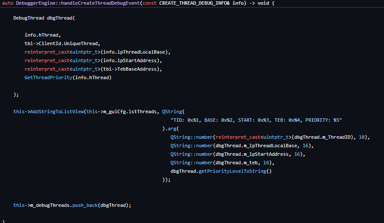Click the '.arg(' call

pyautogui.click(x=171, y=129)
